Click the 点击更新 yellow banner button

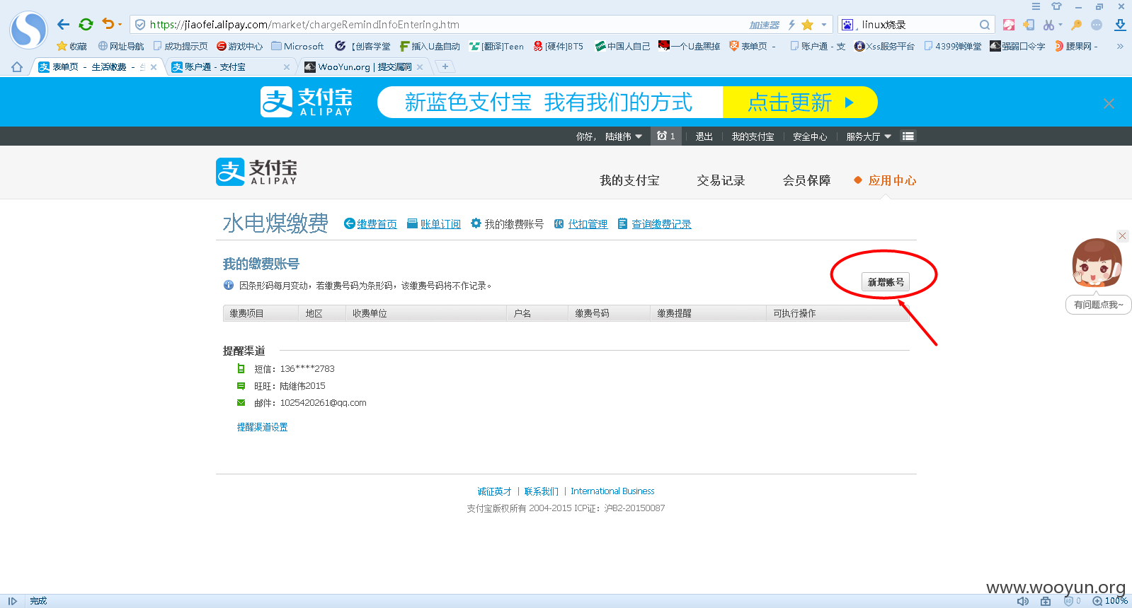pyautogui.click(x=800, y=103)
